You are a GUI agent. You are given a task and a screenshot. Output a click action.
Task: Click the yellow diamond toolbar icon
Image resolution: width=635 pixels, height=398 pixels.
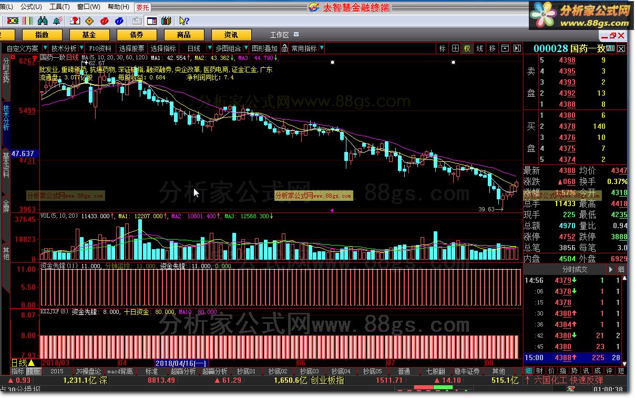[90, 21]
